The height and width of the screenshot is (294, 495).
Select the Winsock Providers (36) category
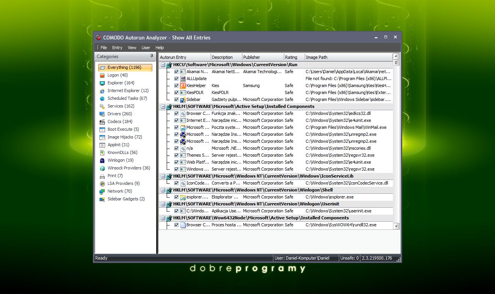tap(129, 168)
